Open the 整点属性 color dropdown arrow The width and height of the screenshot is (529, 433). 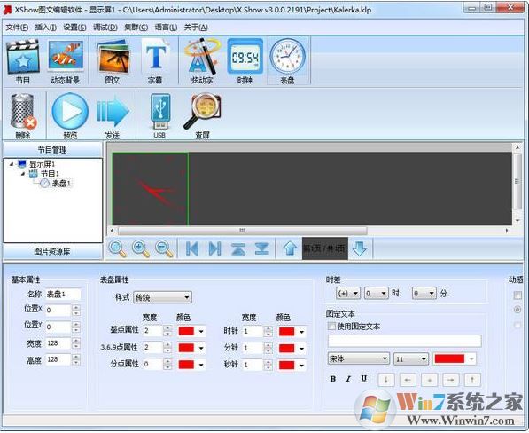[x=201, y=331]
